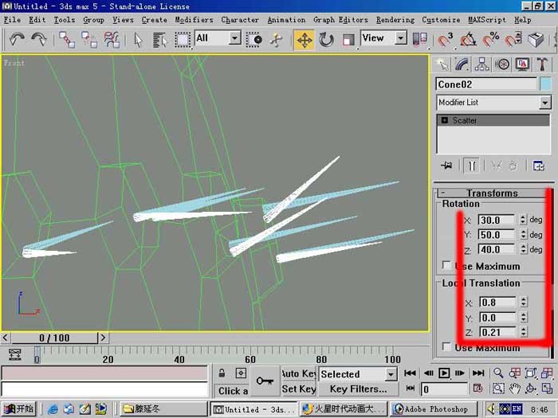Go to Start of animation
Image resolution: width=558 pixels, height=418 pixels.
[x=410, y=373]
